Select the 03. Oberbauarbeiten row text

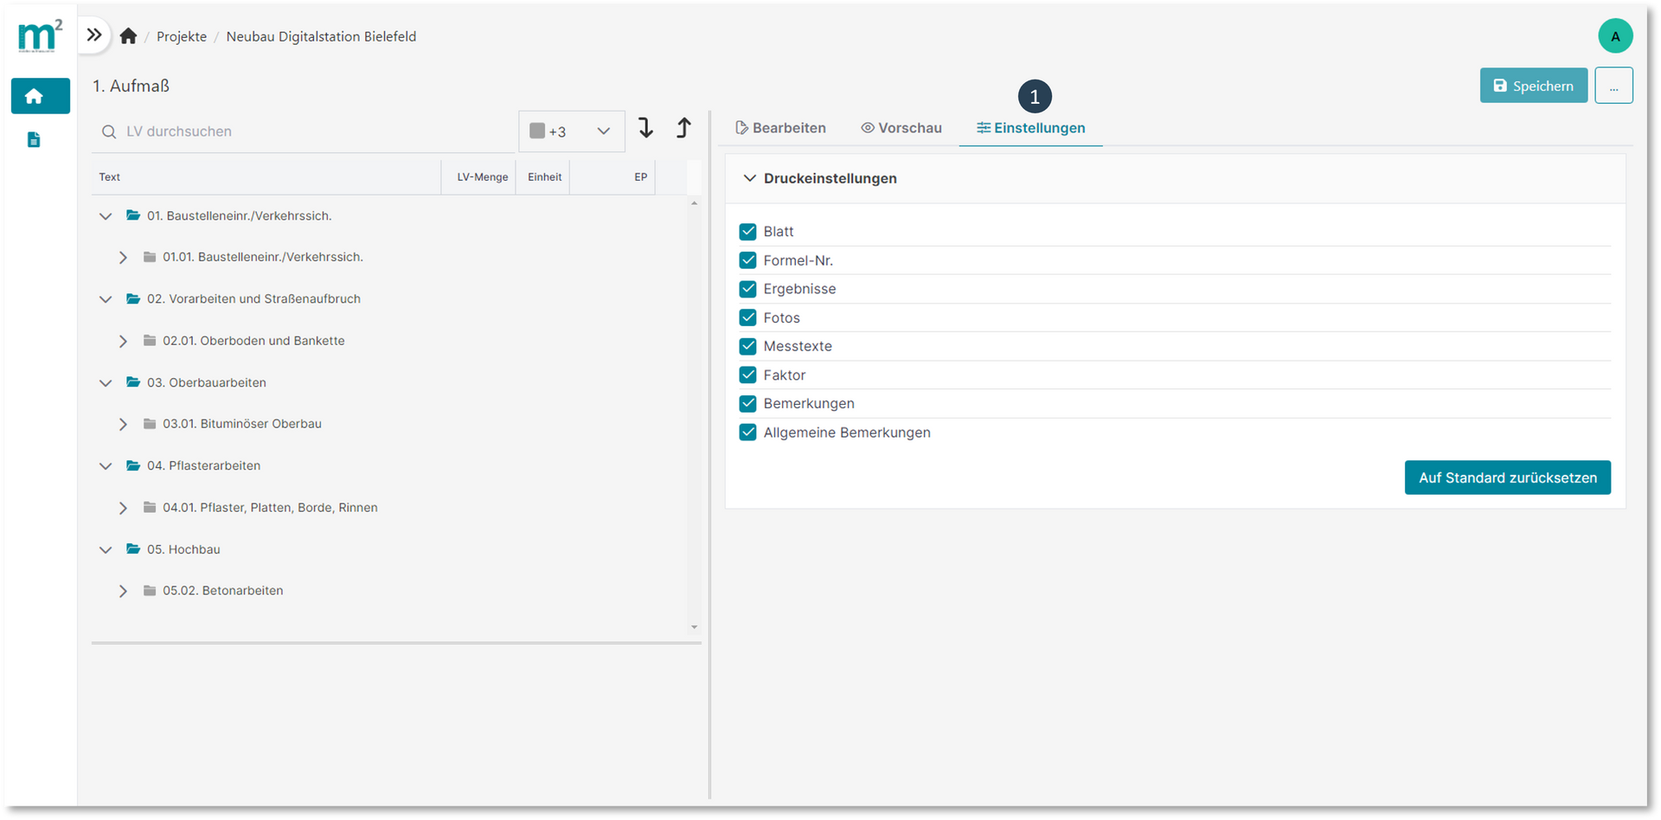[x=207, y=382]
